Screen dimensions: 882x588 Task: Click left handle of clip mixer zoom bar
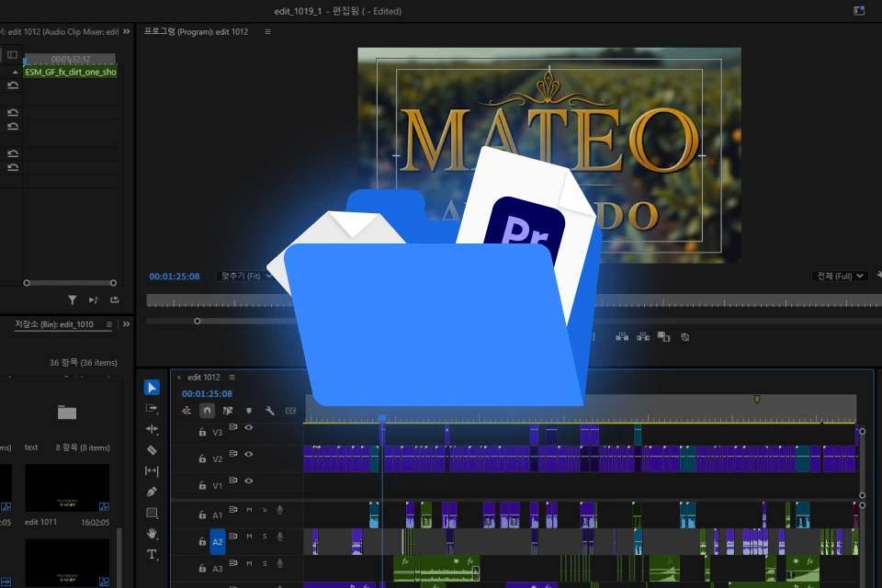(x=27, y=283)
